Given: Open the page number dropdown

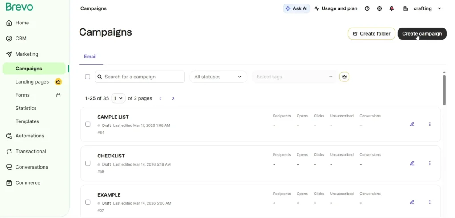Looking at the screenshot, I should pyautogui.click(x=118, y=98).
